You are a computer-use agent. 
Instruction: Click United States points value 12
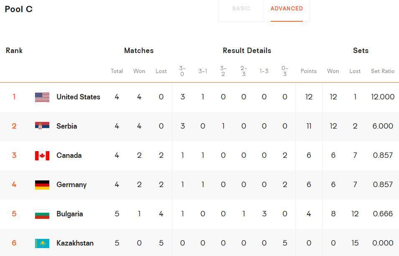click(309, 97)
